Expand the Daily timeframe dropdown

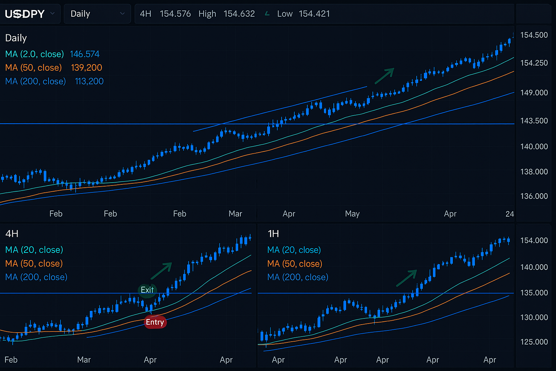coord(97,14)
